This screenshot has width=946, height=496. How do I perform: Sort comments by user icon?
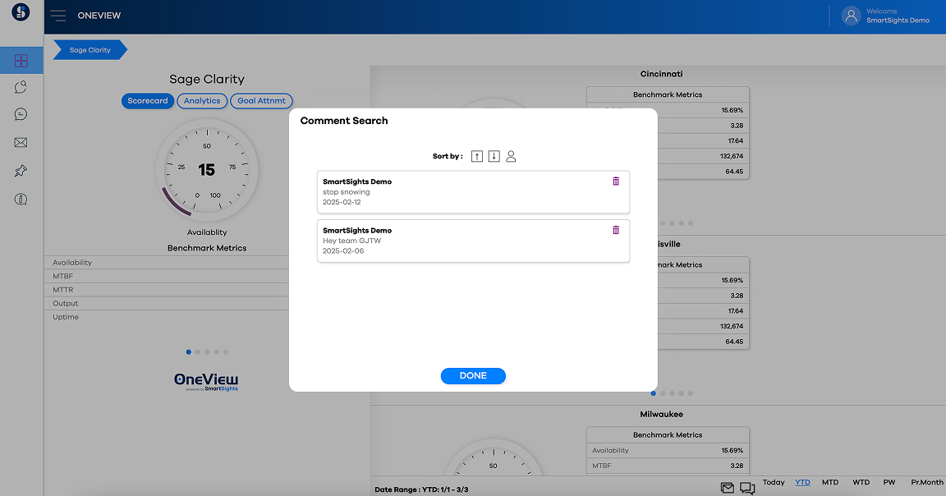click(x=511, y=156)
